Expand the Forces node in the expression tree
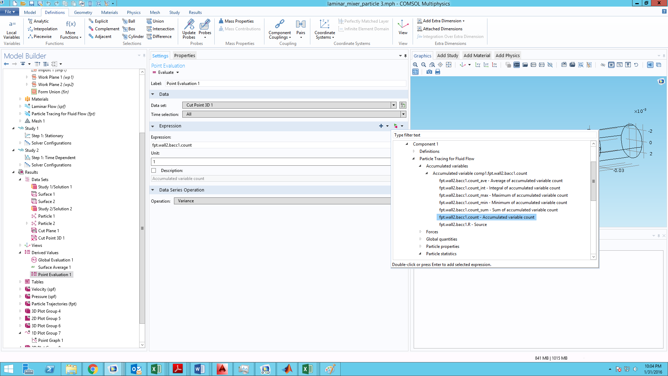This screenshot has width=668, height=376. [x=420, y=232]
